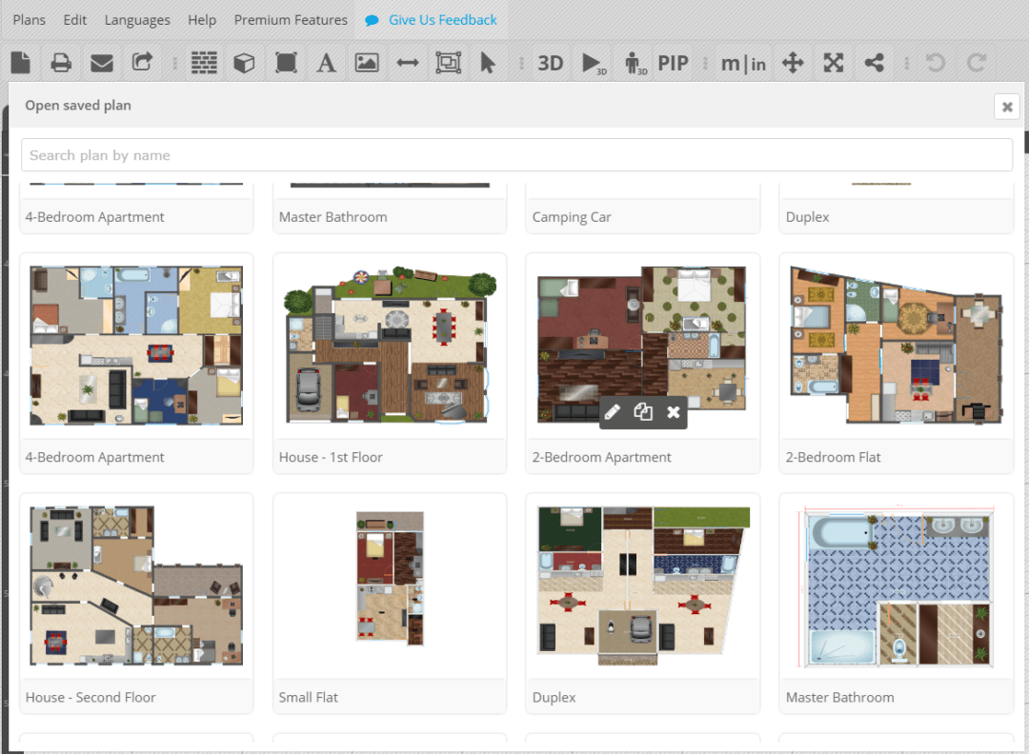1029x754 pixels.
Task: Select the Text tool letter A
Action: tap(326, 63)
